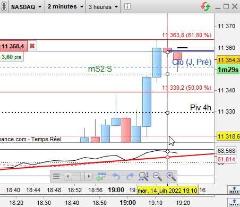Click the magnifier auto-zoom icon
This screenshot has width=240, height=207.
click(143, 176)
